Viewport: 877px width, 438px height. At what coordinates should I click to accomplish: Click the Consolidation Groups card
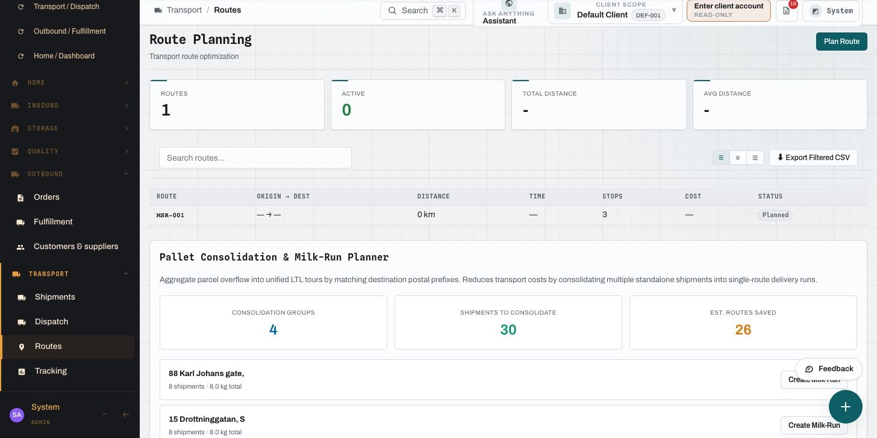pos(273,322)
